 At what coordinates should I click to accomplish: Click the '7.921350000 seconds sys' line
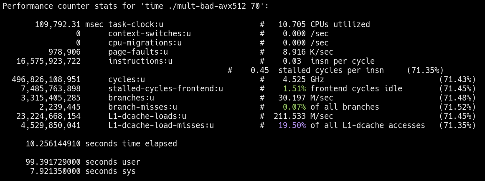pos(83,171)
